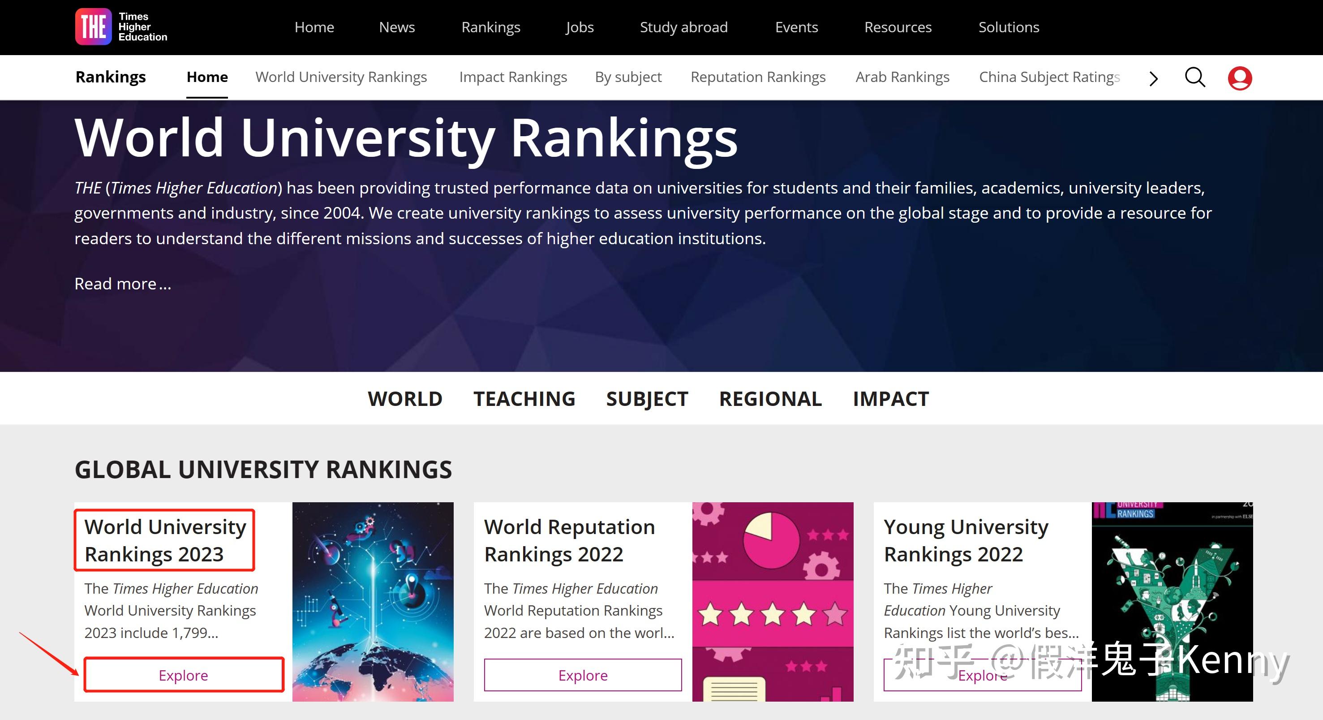Select the IMPACT filter option
Viewport: 1323px width, 720px height.
click(890, 398)
